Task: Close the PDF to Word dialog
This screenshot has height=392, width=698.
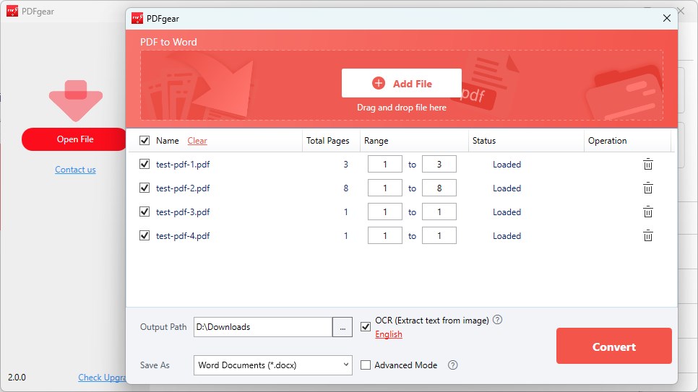Action: point(666,18)
